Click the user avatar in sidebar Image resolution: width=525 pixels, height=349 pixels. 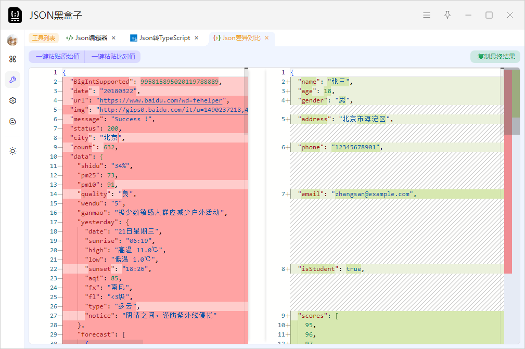(12, 41)
